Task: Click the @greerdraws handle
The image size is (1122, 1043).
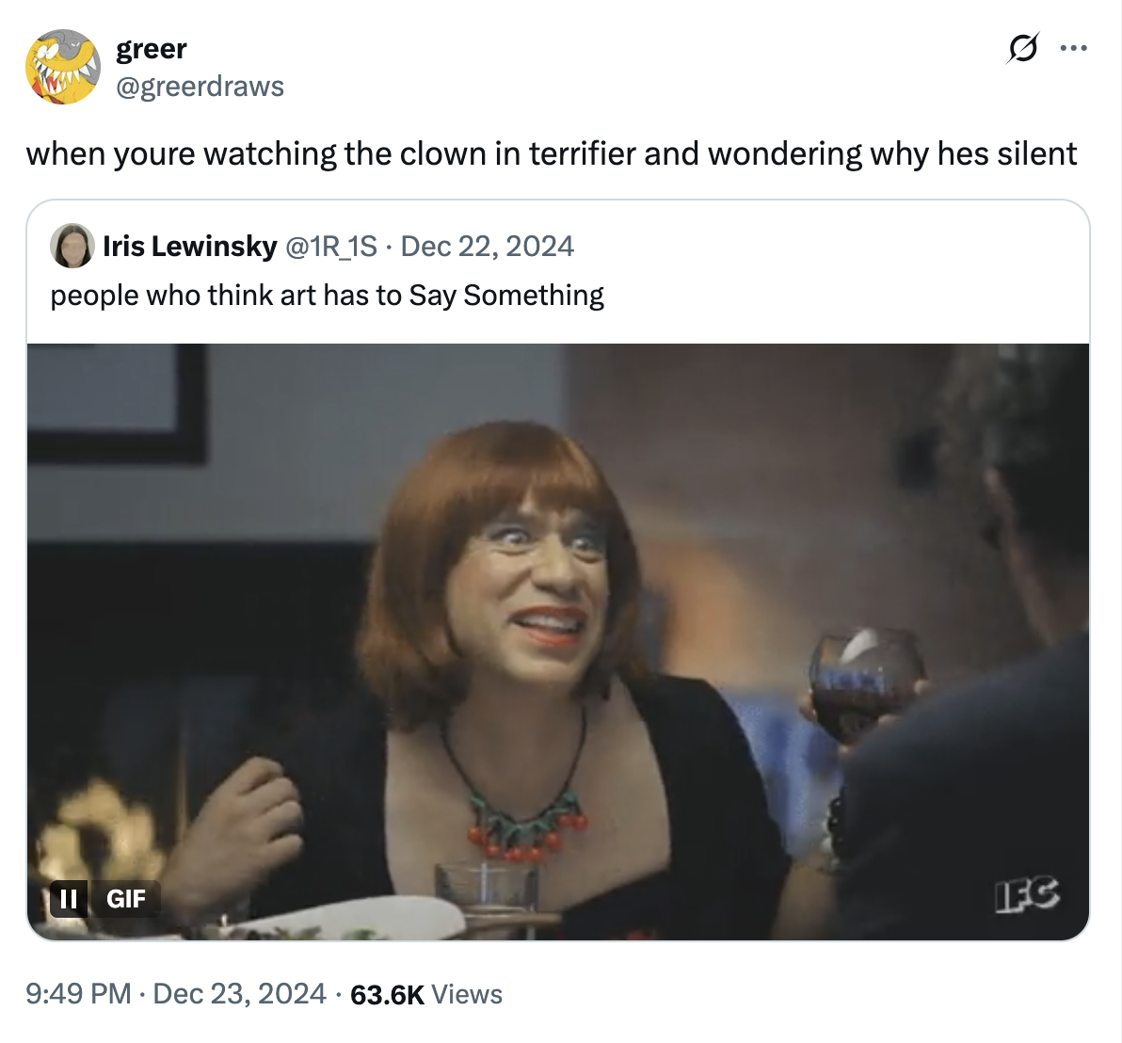Action: coord(200,86)
